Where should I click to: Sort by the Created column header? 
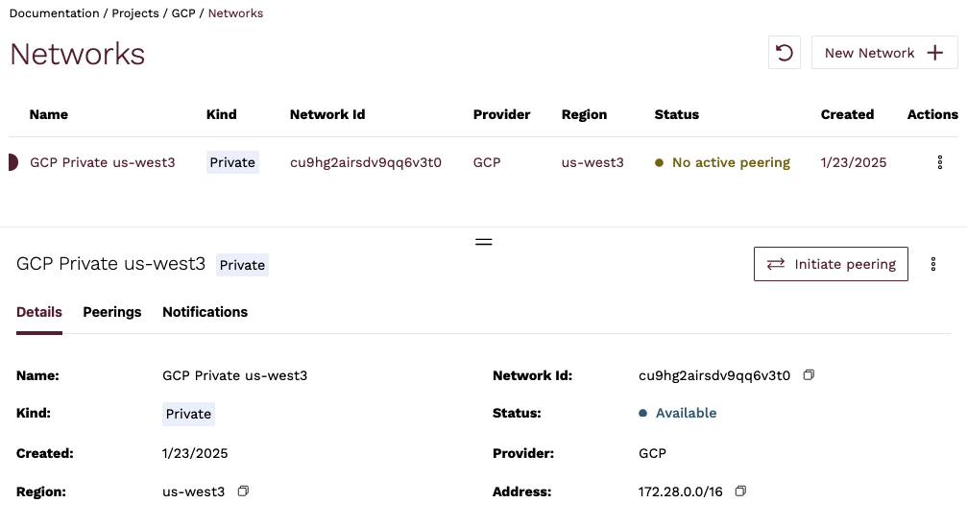(847, 114)
